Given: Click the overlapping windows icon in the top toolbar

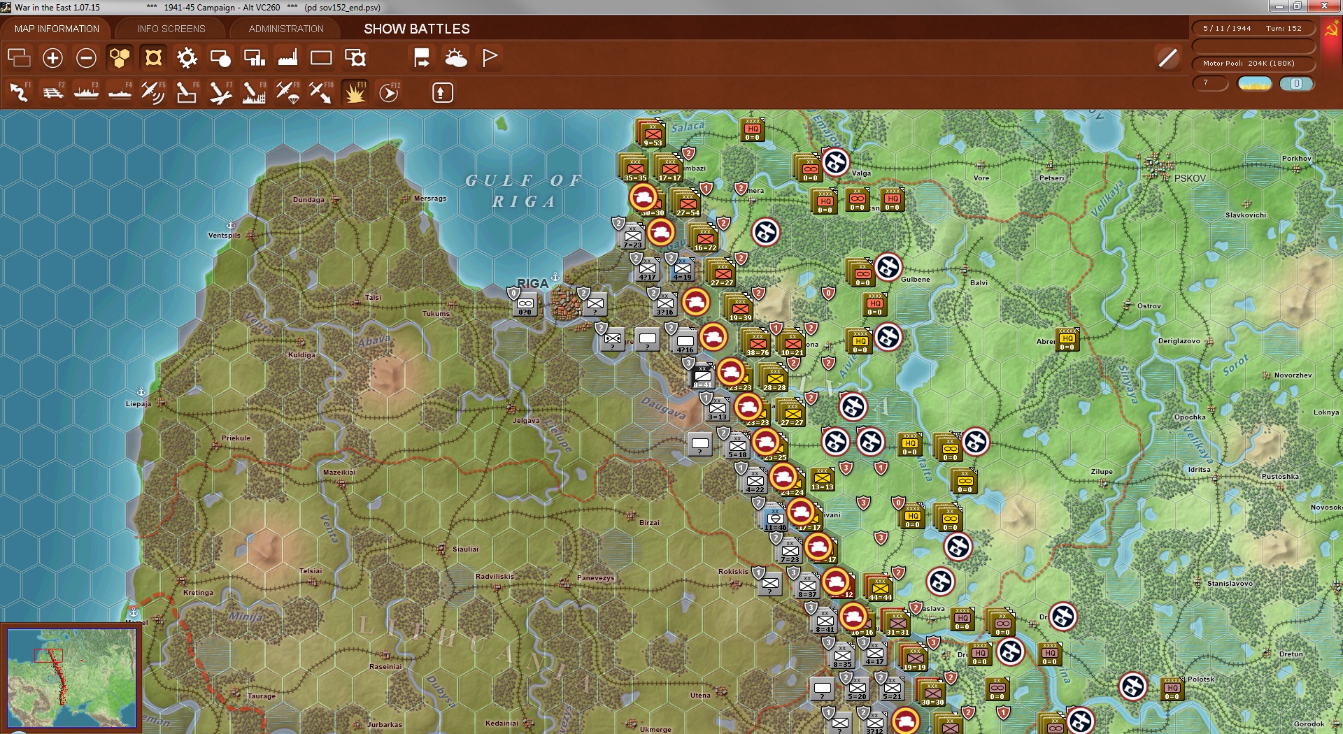Looking at the screenshot, I should (19, 58).
